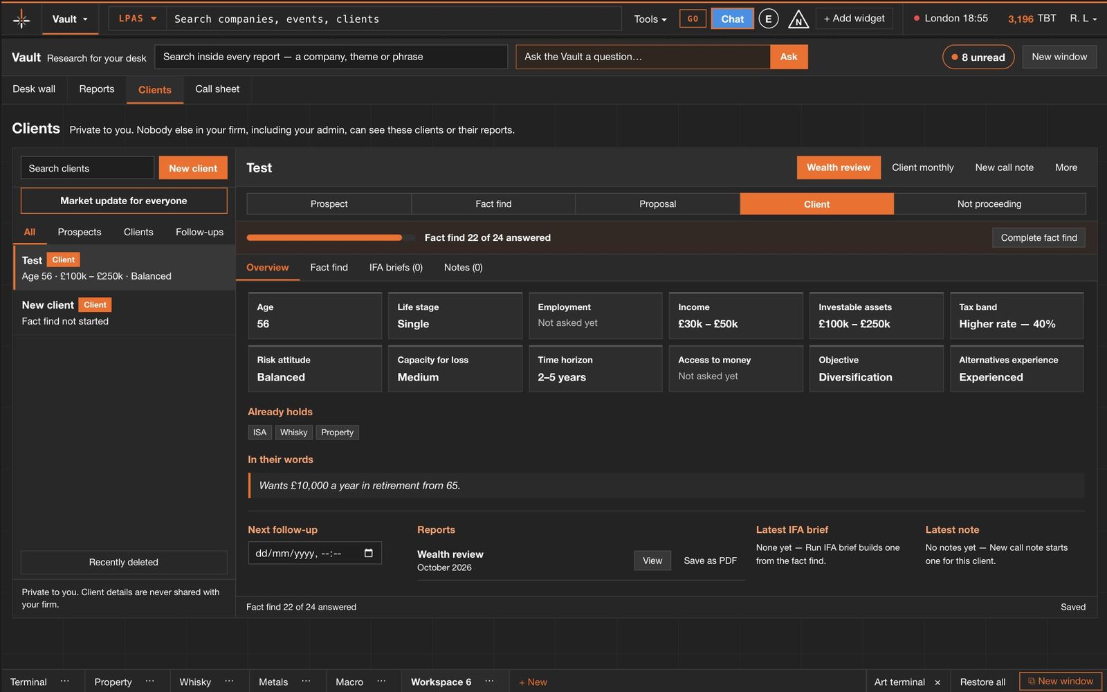This screenshot has width=1107, height=692.
Task: Add a new workspace with + New
Action: 533,682
